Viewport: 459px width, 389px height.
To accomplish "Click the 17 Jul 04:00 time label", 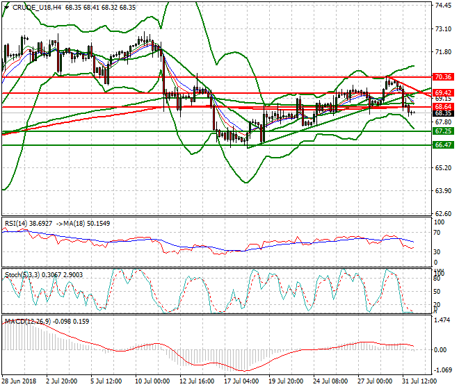I will (x=241, y=381).
